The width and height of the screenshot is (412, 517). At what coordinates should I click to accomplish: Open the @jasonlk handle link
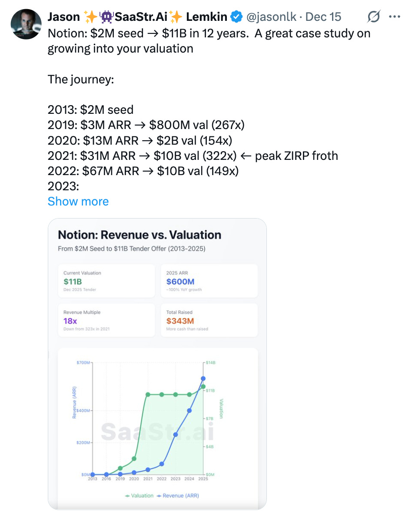(271, 17)
